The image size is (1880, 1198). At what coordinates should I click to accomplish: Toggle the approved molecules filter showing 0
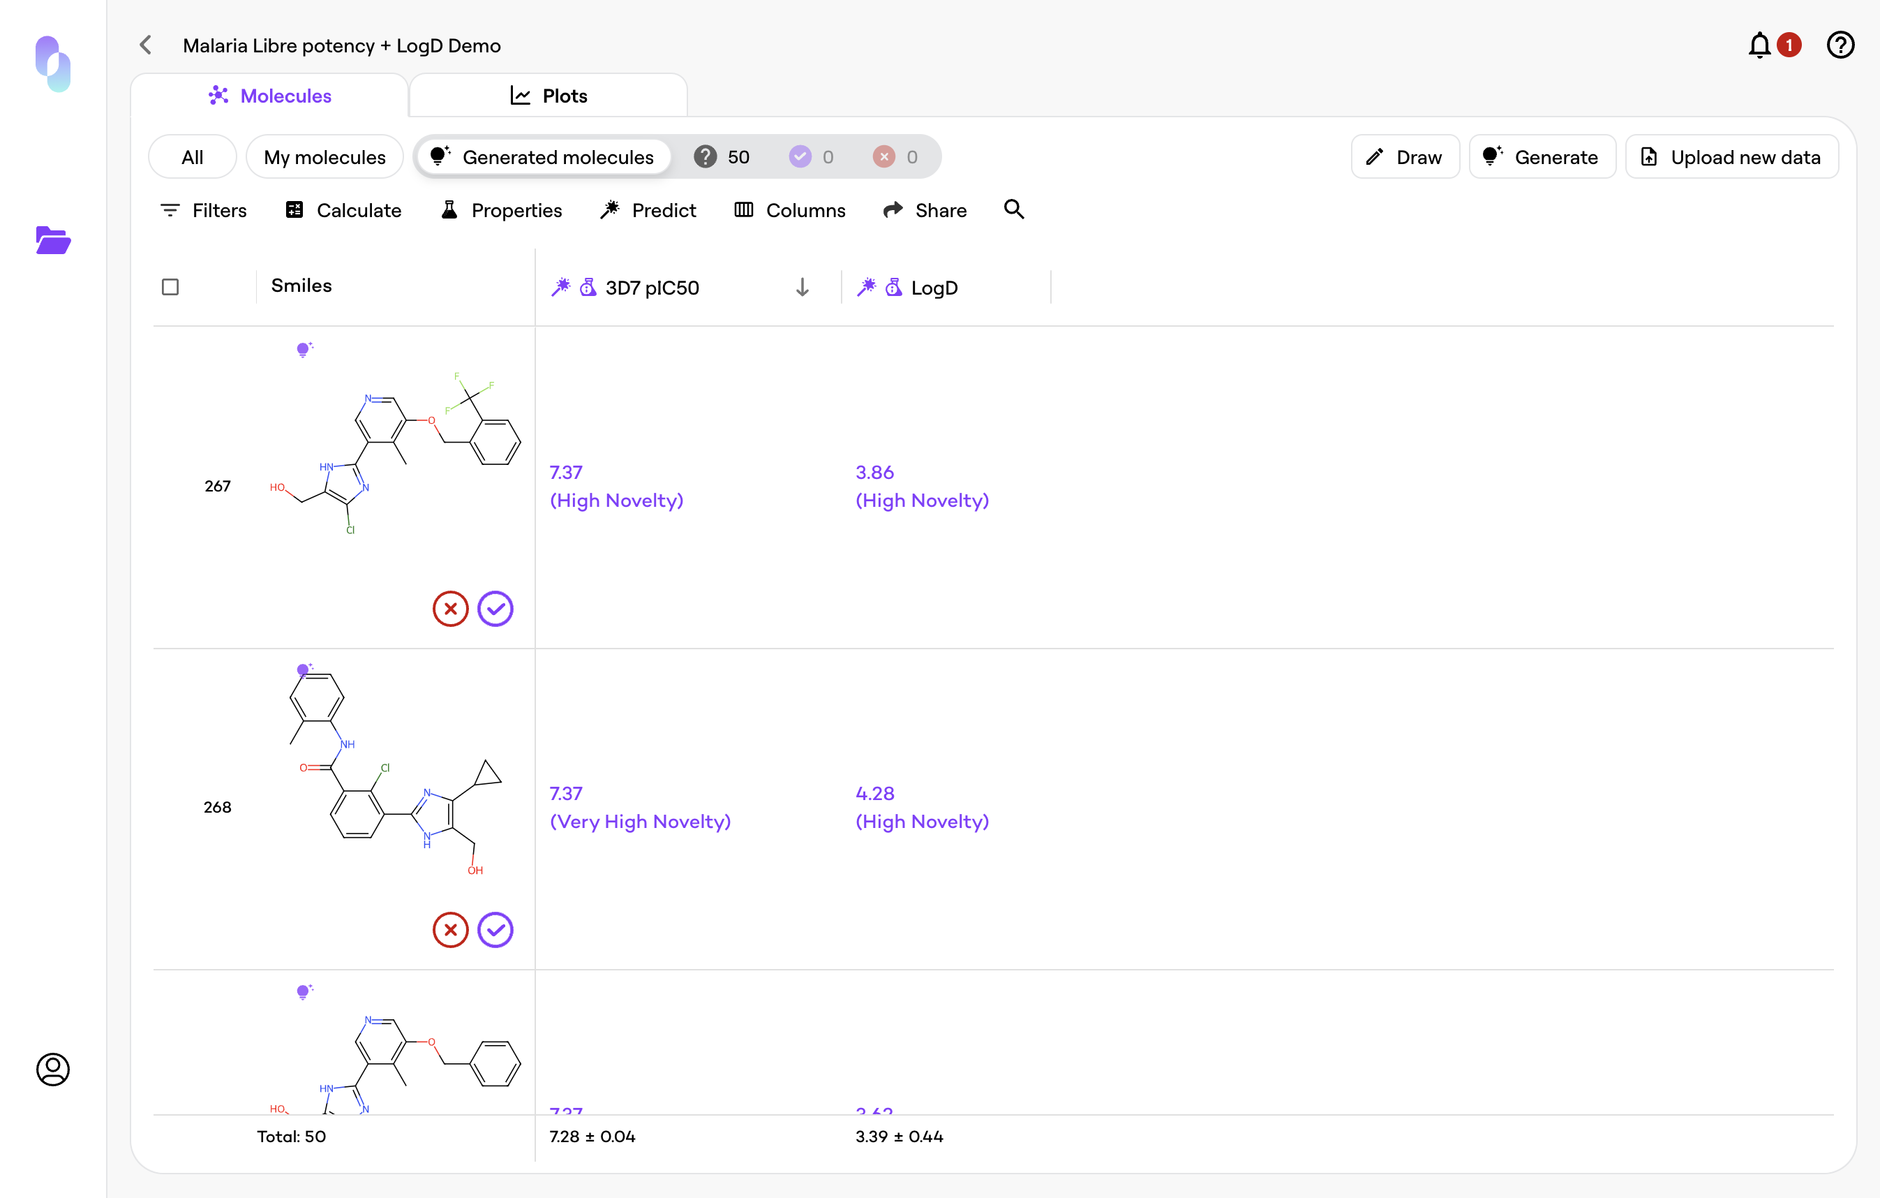pos(811,157)
